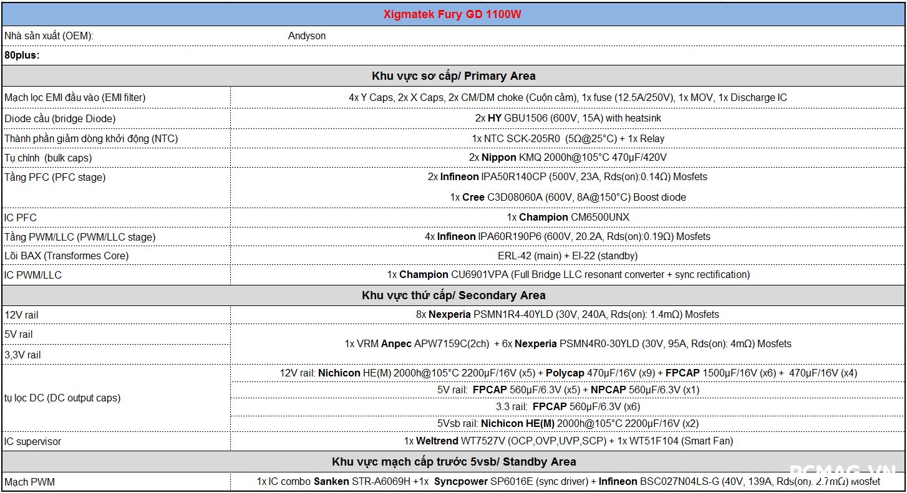The width and height of the screenshot is (907, 493).
Task: Click the 80plus row label
Action: tap(22, 55)
